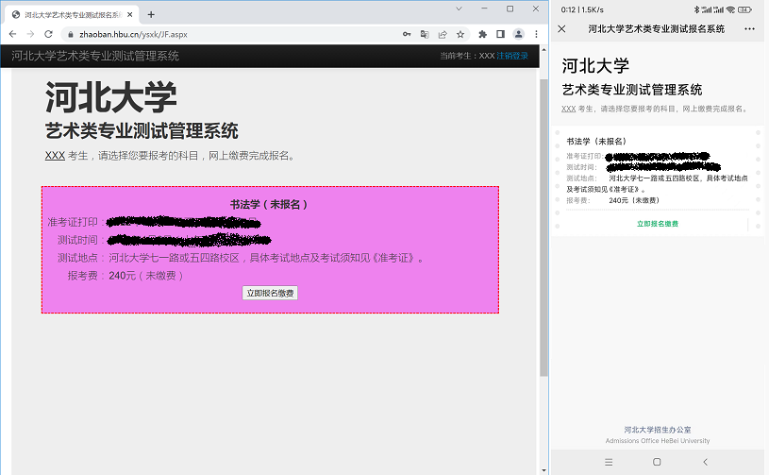Screen dimensions: 769x475
Task: Click underlined XXX name on desktop page
Action: [55, 156]
